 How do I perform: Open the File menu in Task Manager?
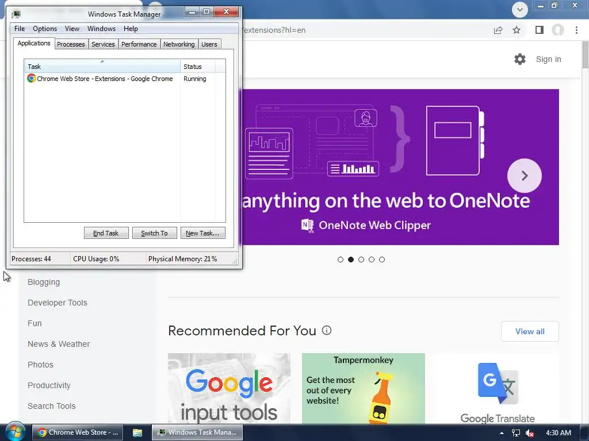point(20,29)
